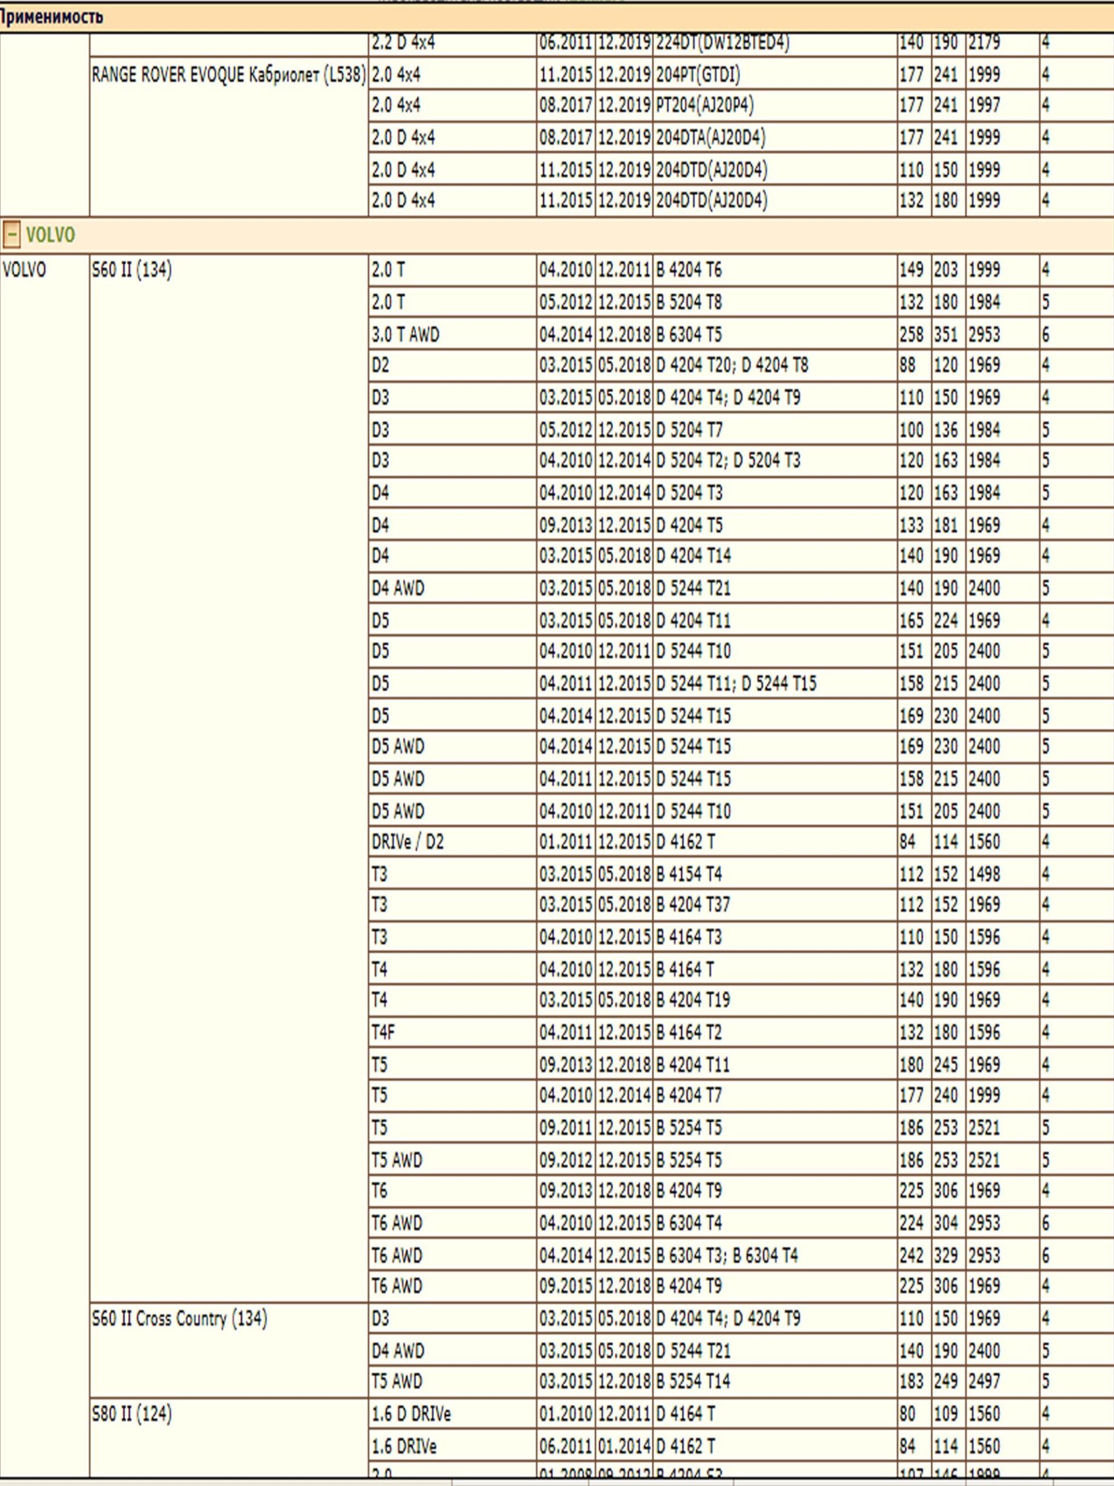Select the DRIVe / D2 modification
The width and height of the screenshot is (1114, 1486).
(x=407, y=842)
